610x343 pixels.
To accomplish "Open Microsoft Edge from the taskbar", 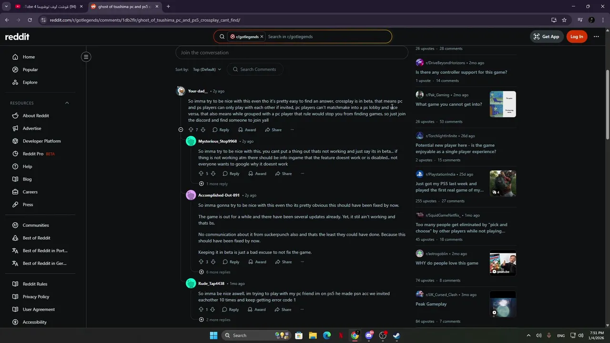I will point(327,335).
